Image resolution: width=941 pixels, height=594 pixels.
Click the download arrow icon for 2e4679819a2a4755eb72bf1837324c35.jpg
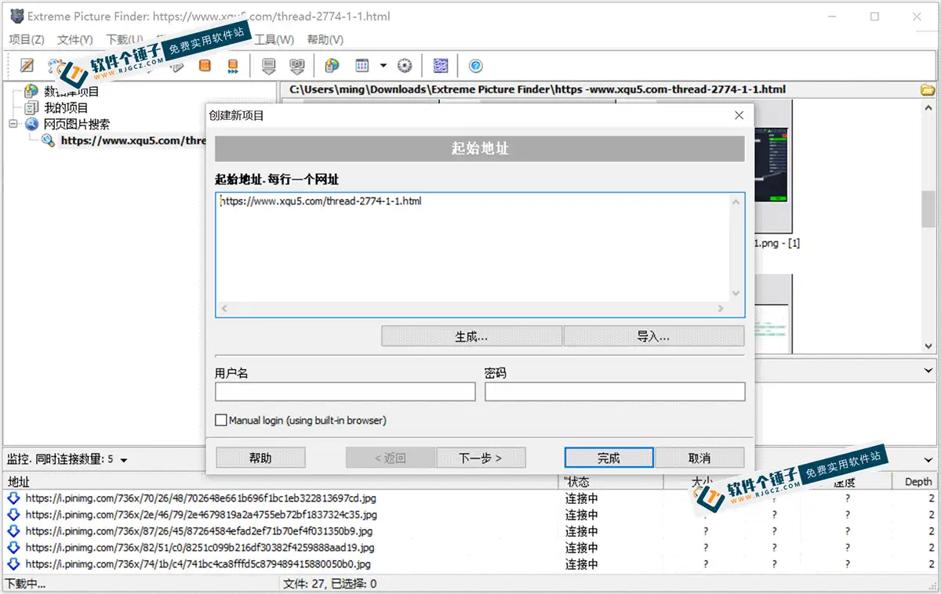(13, 514)
